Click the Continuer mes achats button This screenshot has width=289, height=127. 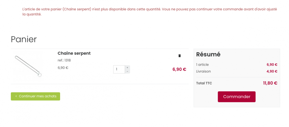(36, 96)
